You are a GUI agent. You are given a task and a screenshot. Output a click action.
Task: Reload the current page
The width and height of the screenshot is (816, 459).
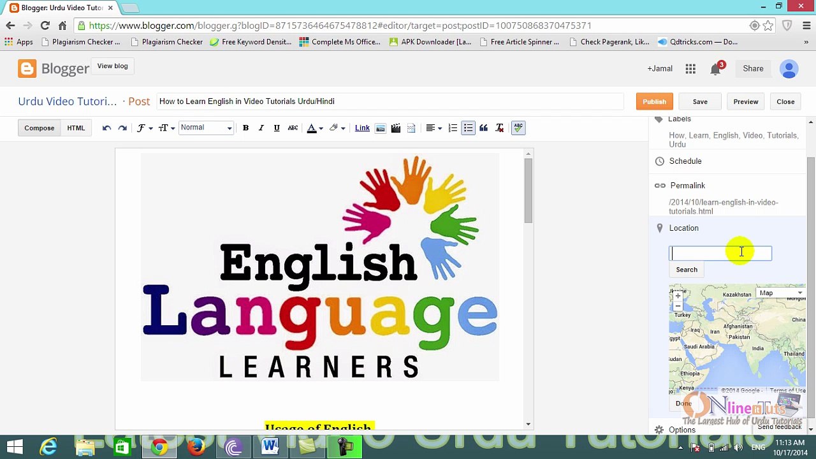(45, 25)
